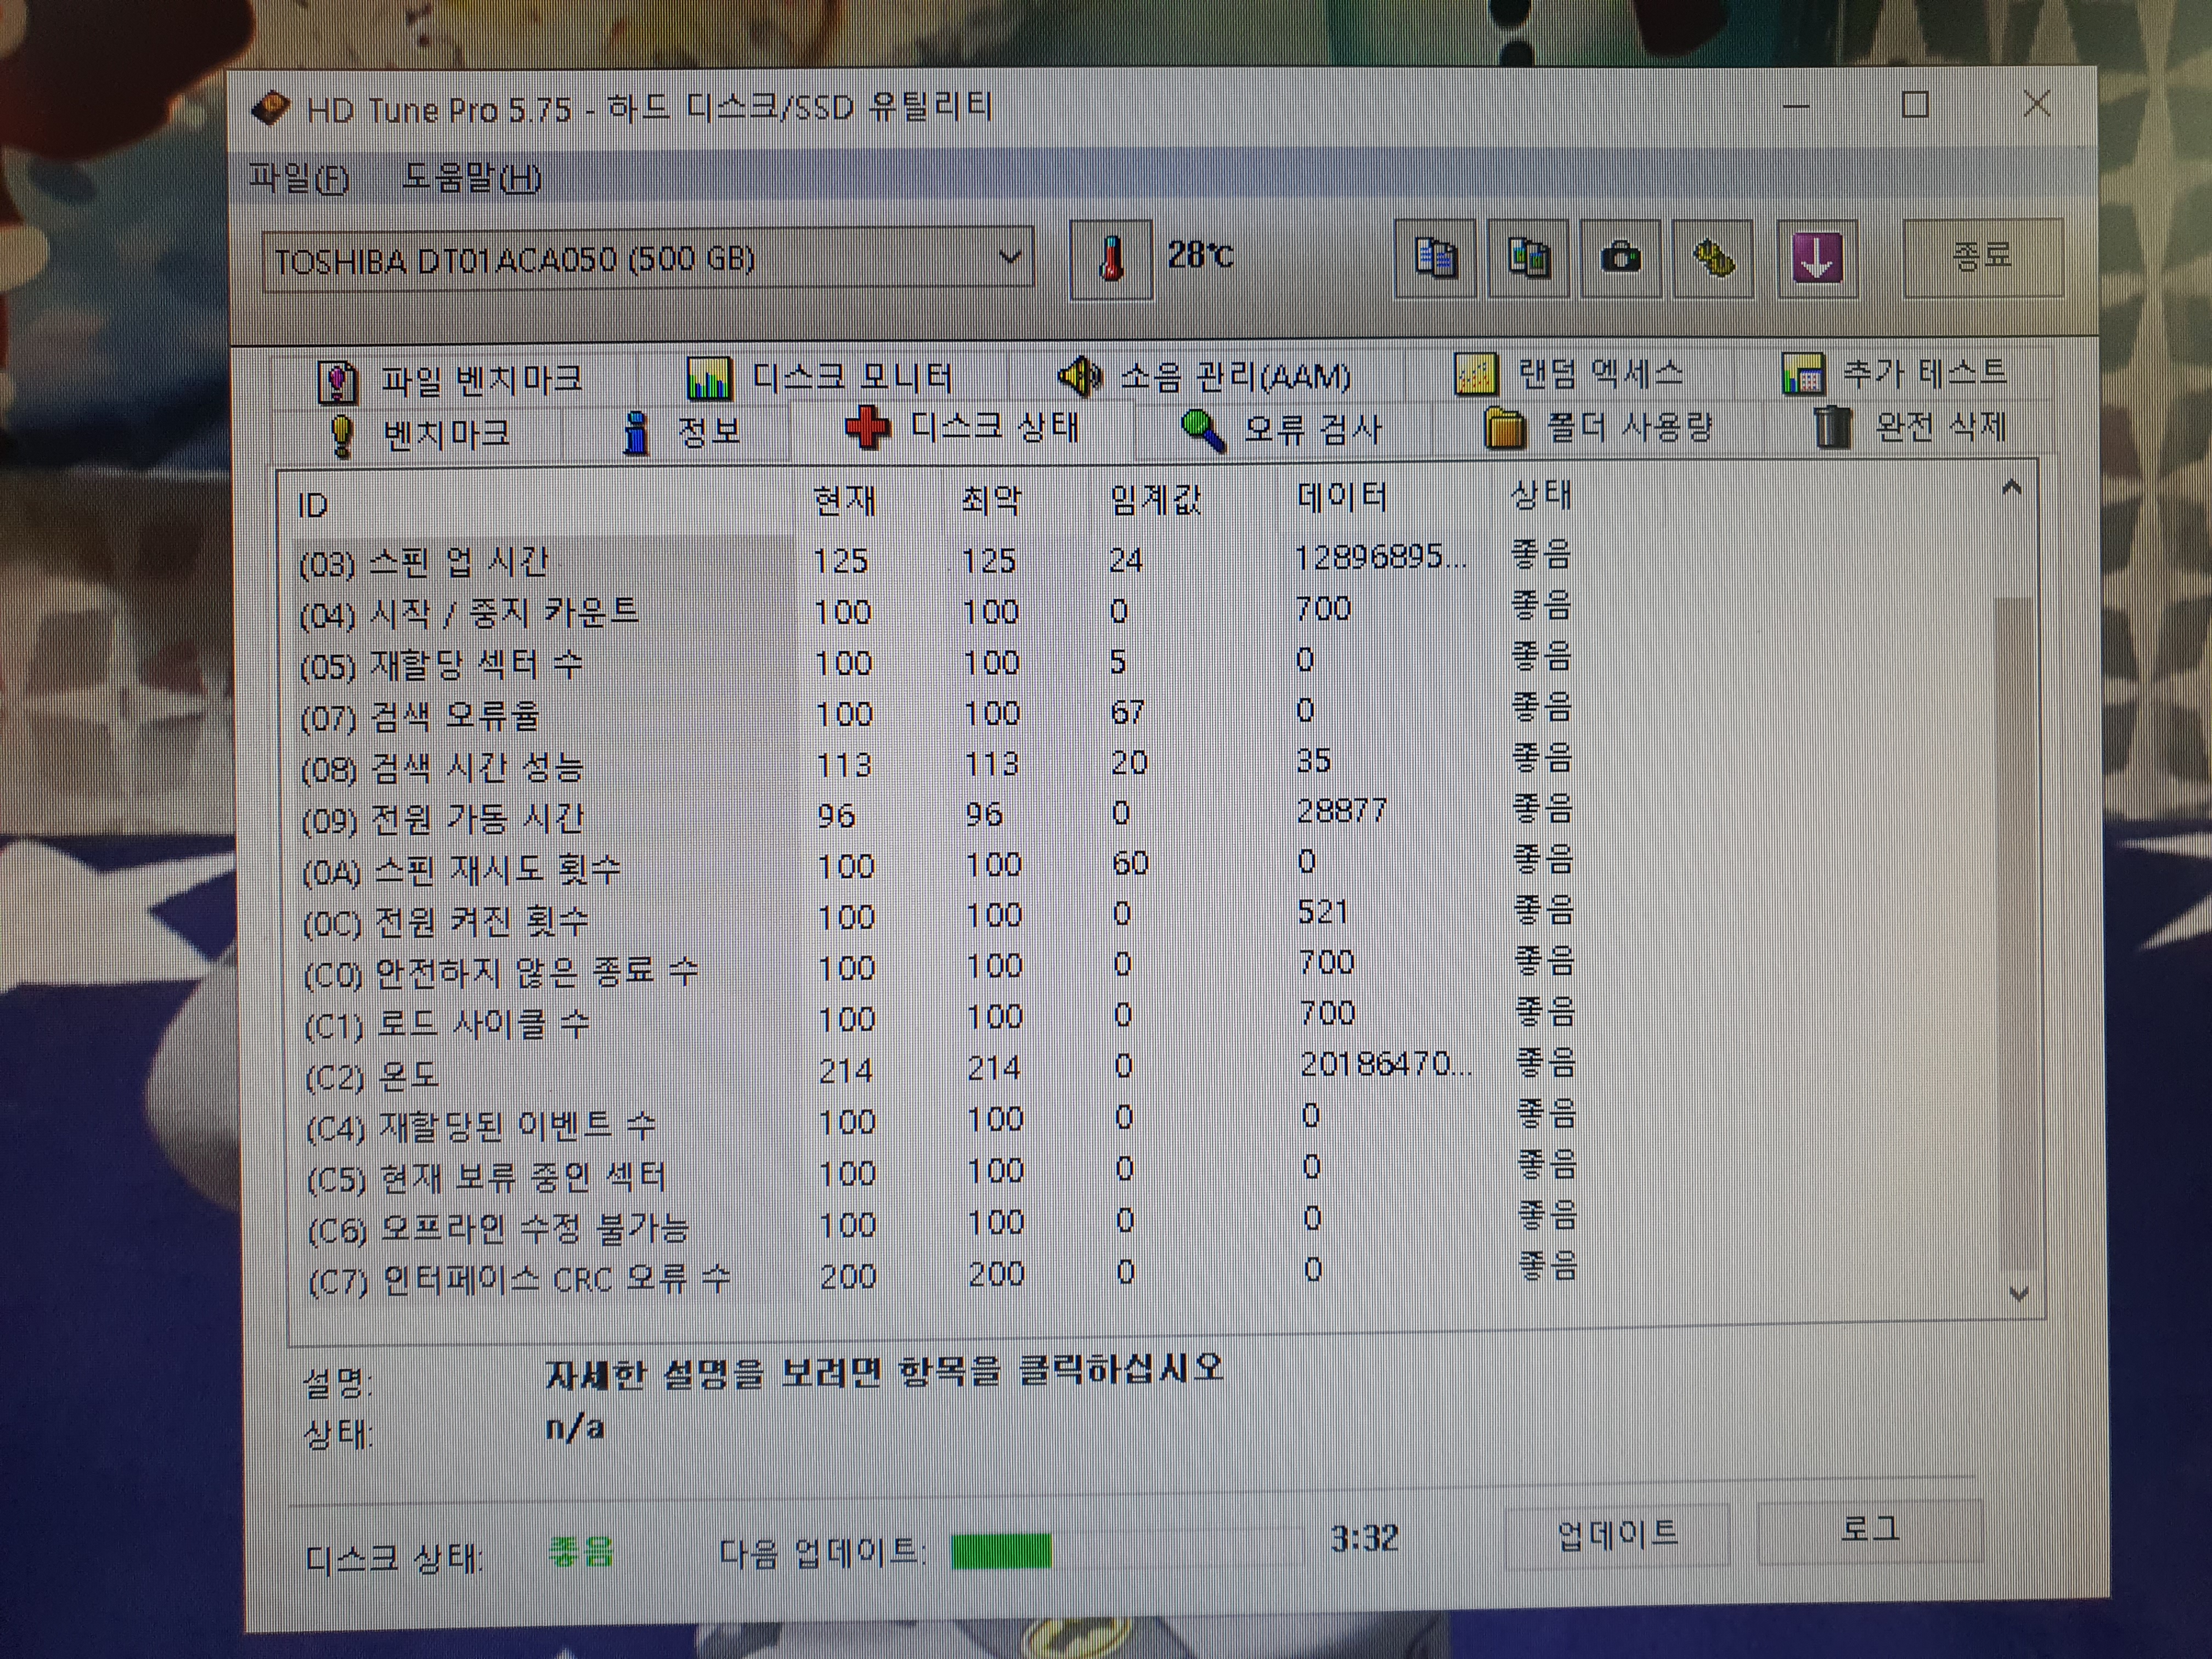Click the 12896895... spin-up data value

click(x=1381, y=556)
